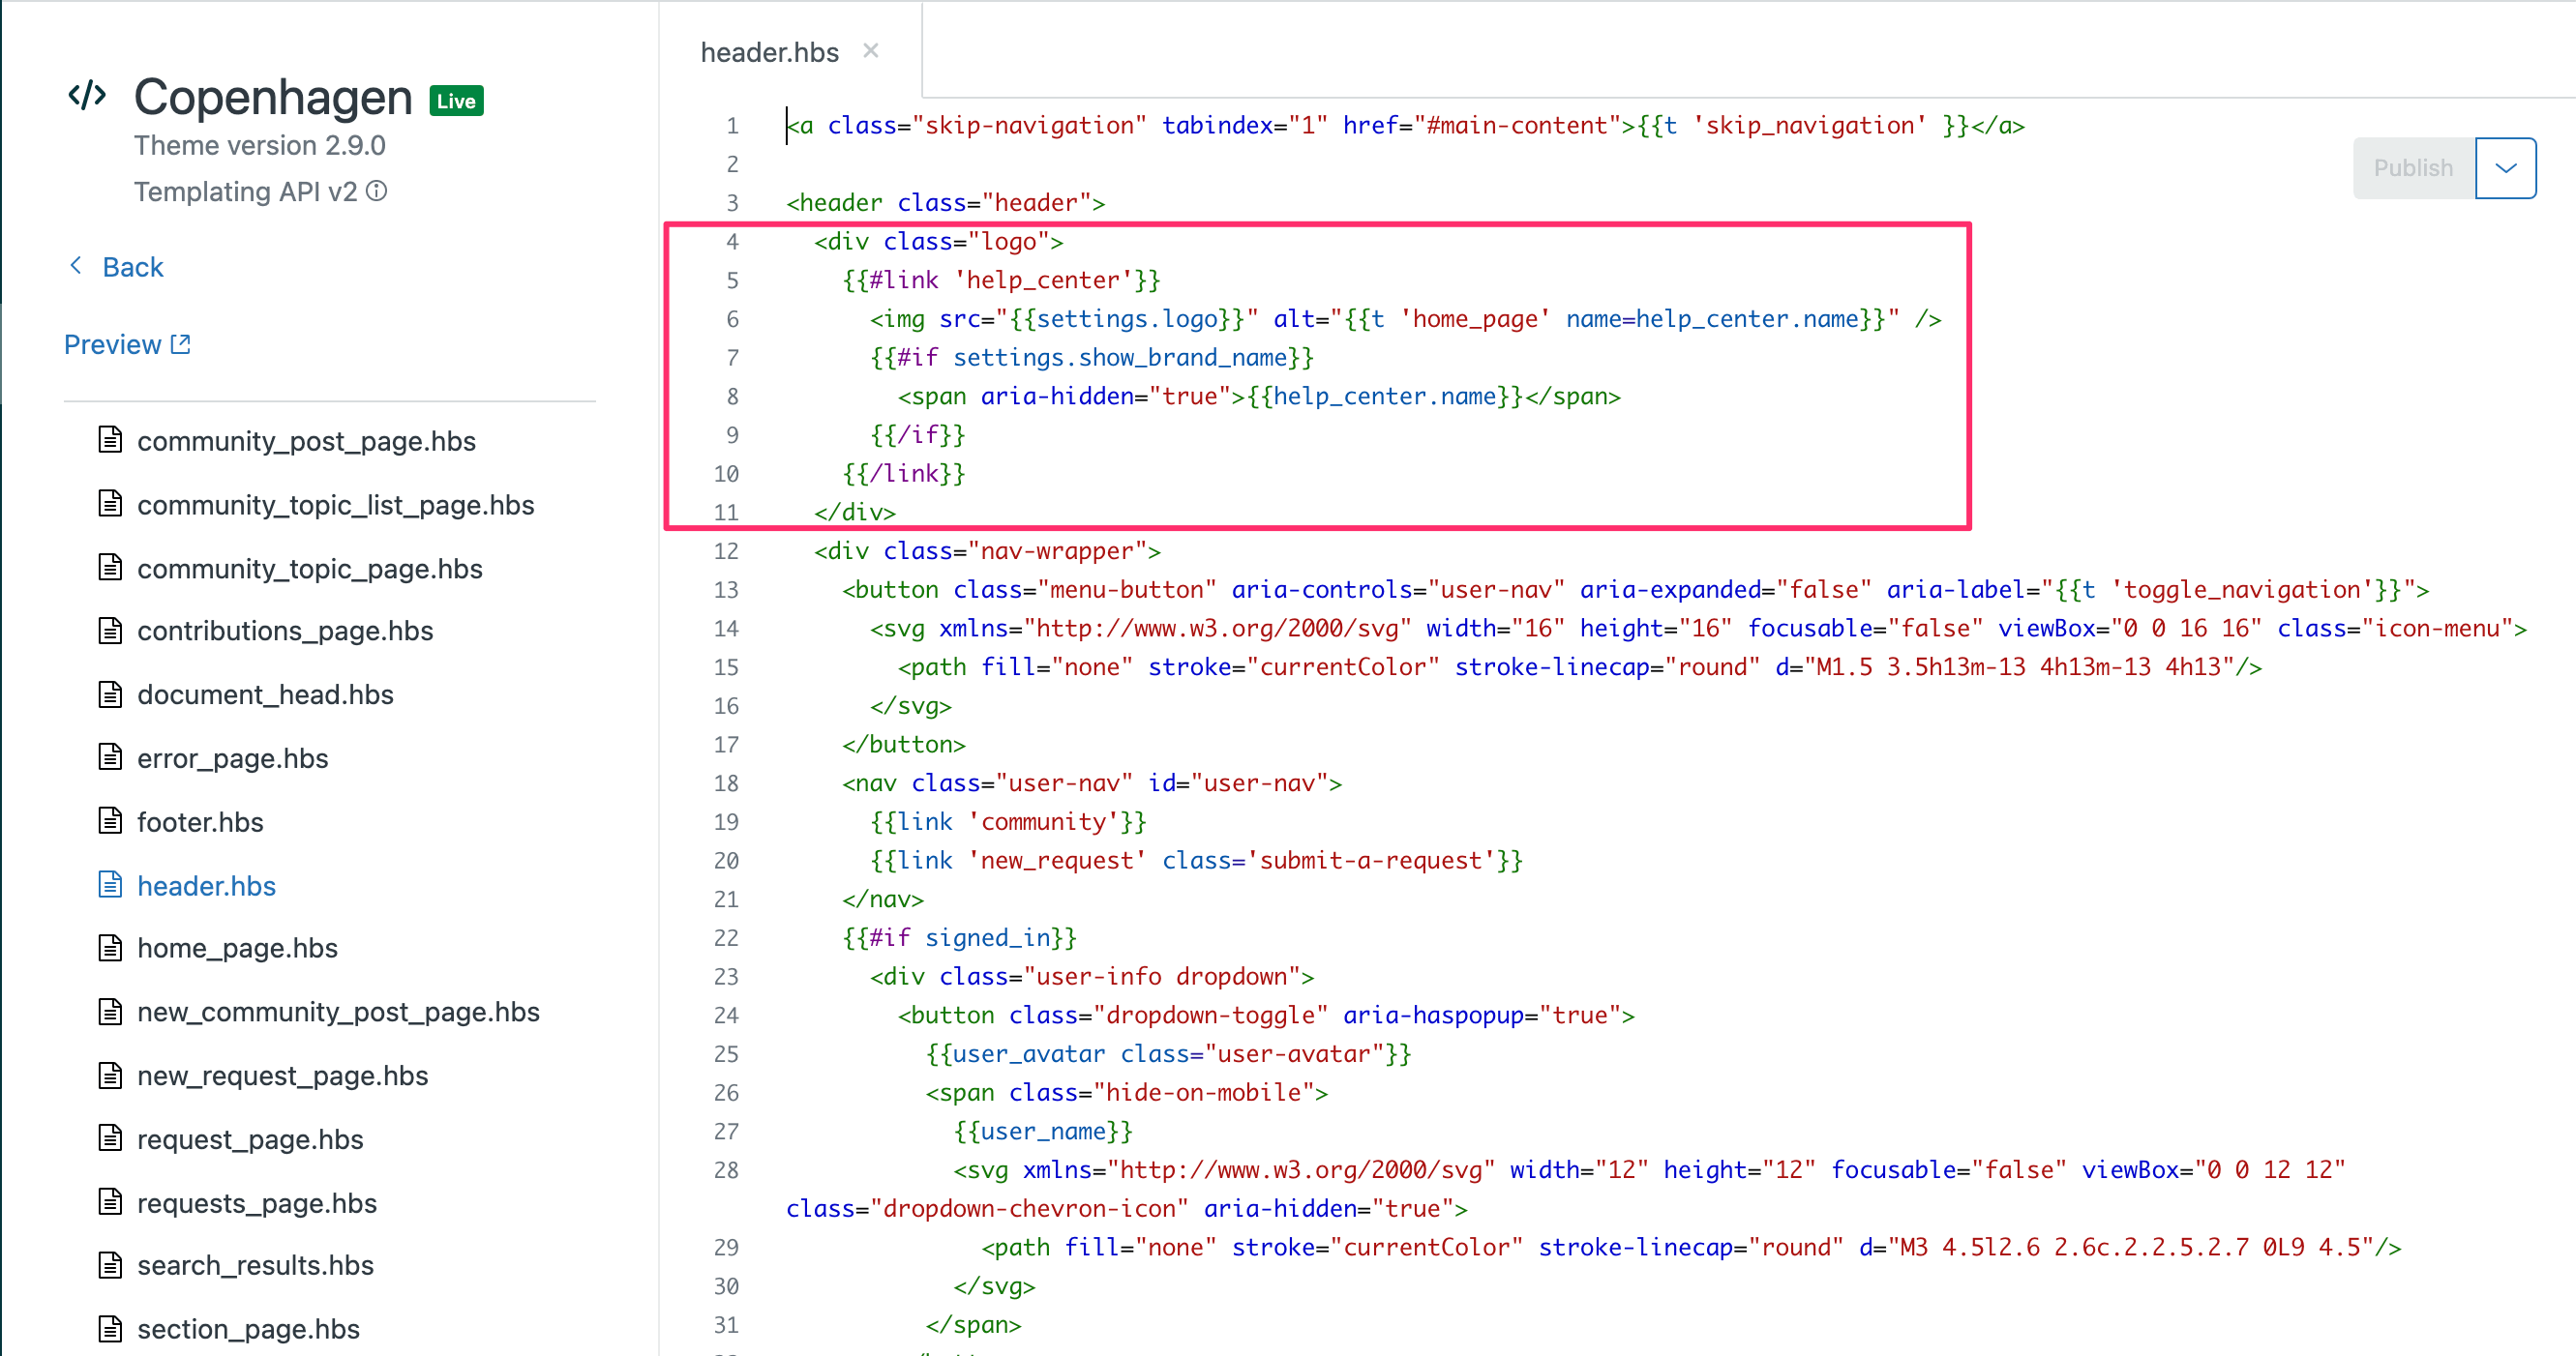
Task: Click the contributions_page.hbs file icon
Action: 110,631
